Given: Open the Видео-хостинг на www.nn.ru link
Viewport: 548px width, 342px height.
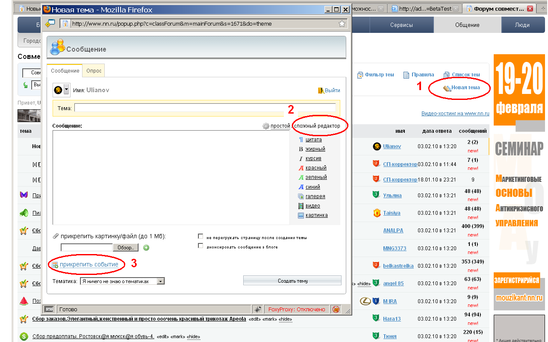Looking at the screenshot, I should click(x=455, y=114).
